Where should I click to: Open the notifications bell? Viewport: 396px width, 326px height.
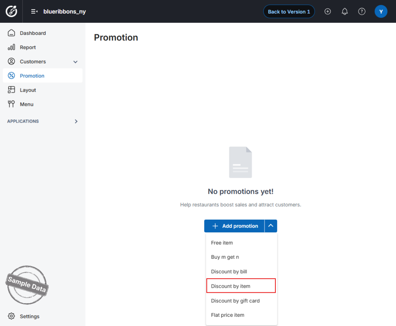point(345,11)
